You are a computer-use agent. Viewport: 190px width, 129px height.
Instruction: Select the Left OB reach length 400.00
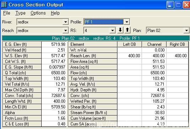(130, 56)
